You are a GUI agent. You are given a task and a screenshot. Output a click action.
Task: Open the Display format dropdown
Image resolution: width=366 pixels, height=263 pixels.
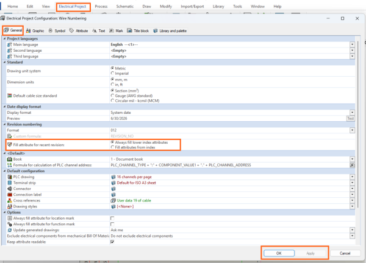[x=352, y=113]
